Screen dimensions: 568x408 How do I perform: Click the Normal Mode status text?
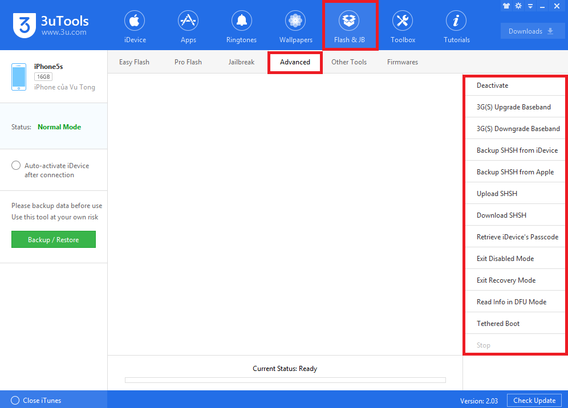pyautogui.click(x=59, y=127)
